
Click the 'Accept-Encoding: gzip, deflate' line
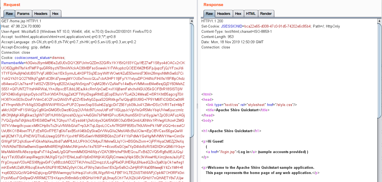pyautogui.click(x=26, y=47)
